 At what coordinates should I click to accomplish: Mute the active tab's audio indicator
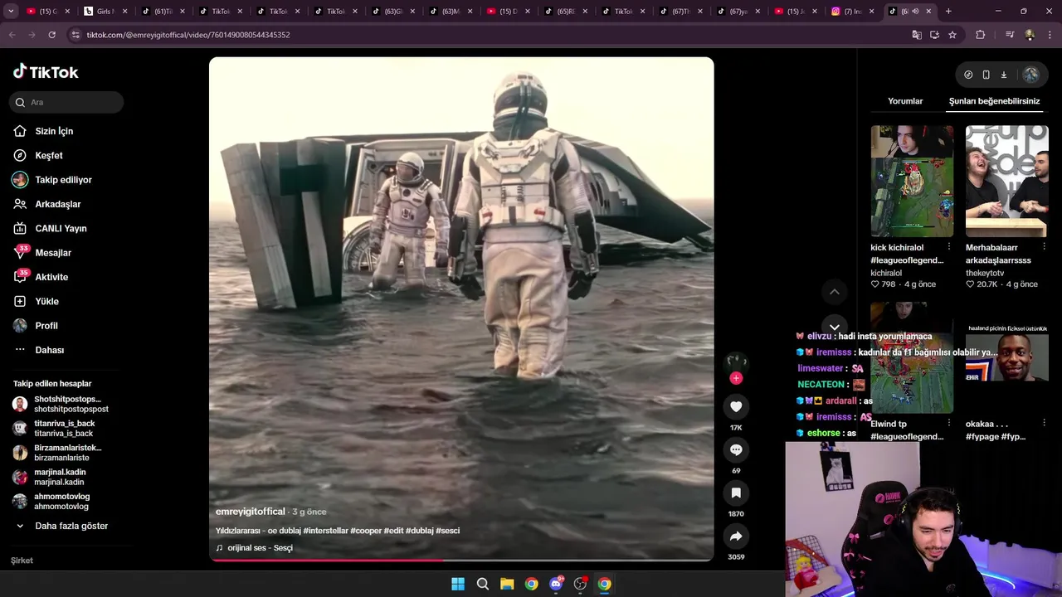pyautogui.click(x=915, y=11)
